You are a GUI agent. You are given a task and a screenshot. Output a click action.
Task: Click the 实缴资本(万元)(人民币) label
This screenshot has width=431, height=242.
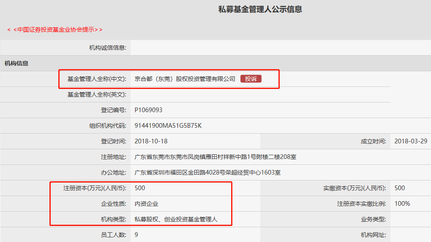pos(355,188)
